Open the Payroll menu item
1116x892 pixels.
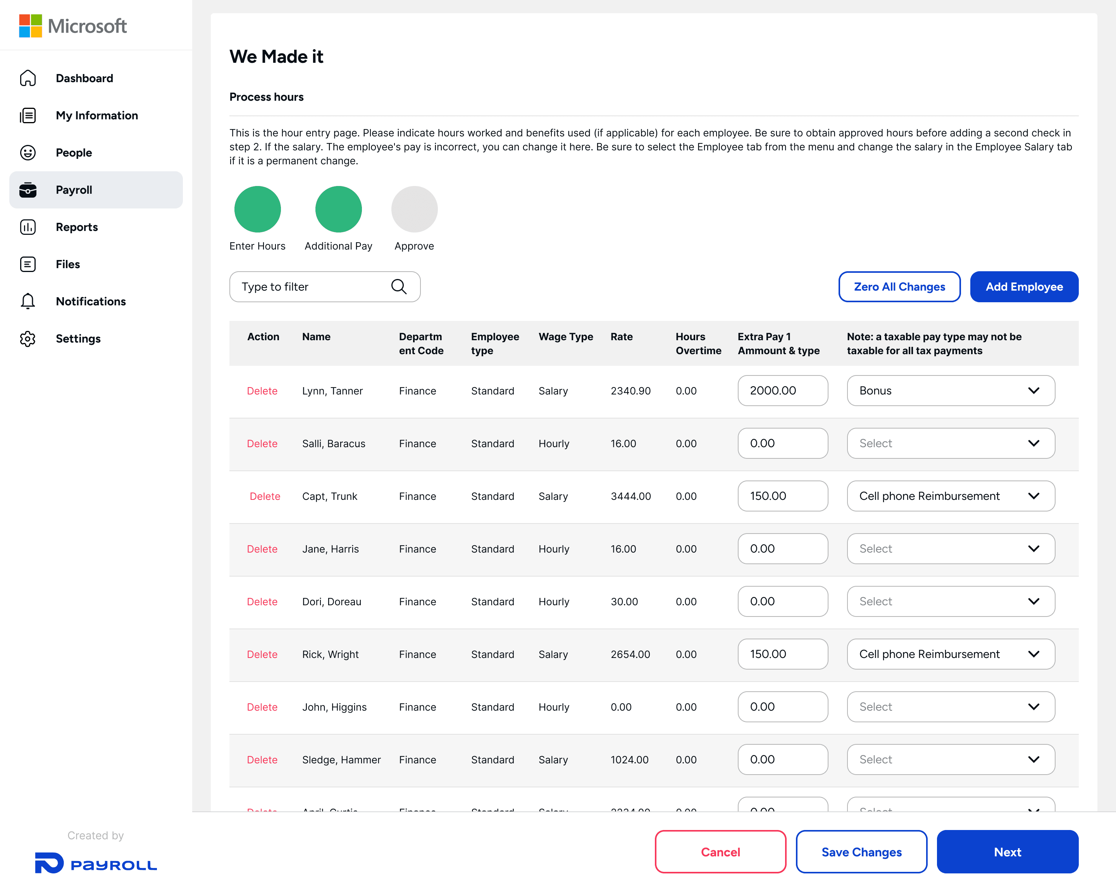point(96,190)
